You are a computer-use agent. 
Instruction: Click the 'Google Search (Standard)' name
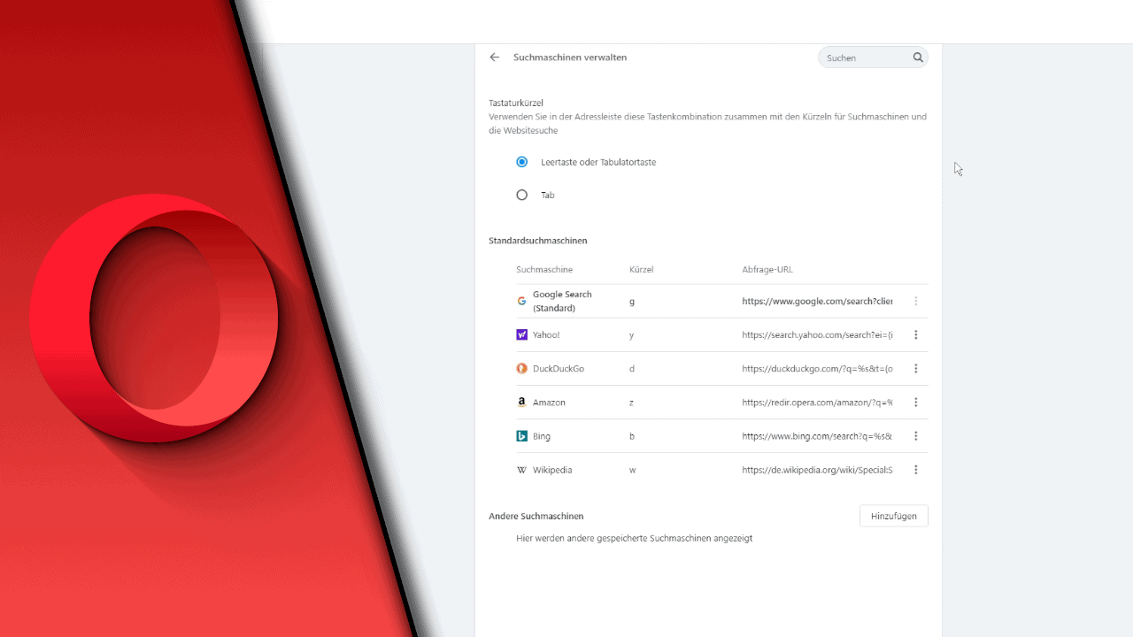562,302
